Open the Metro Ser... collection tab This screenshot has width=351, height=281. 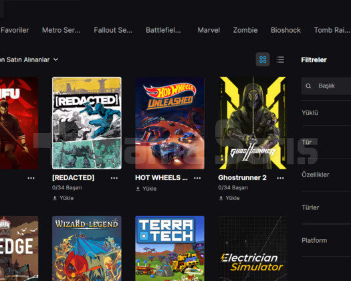point(61,30)
